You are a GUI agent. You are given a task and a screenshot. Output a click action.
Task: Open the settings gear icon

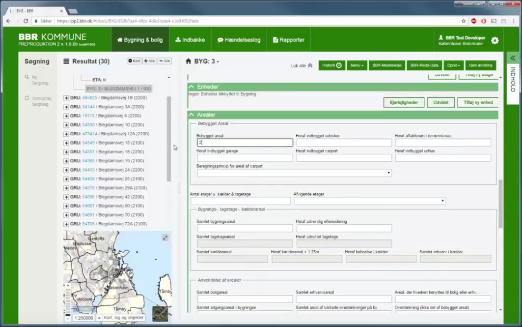click(495, 41)
